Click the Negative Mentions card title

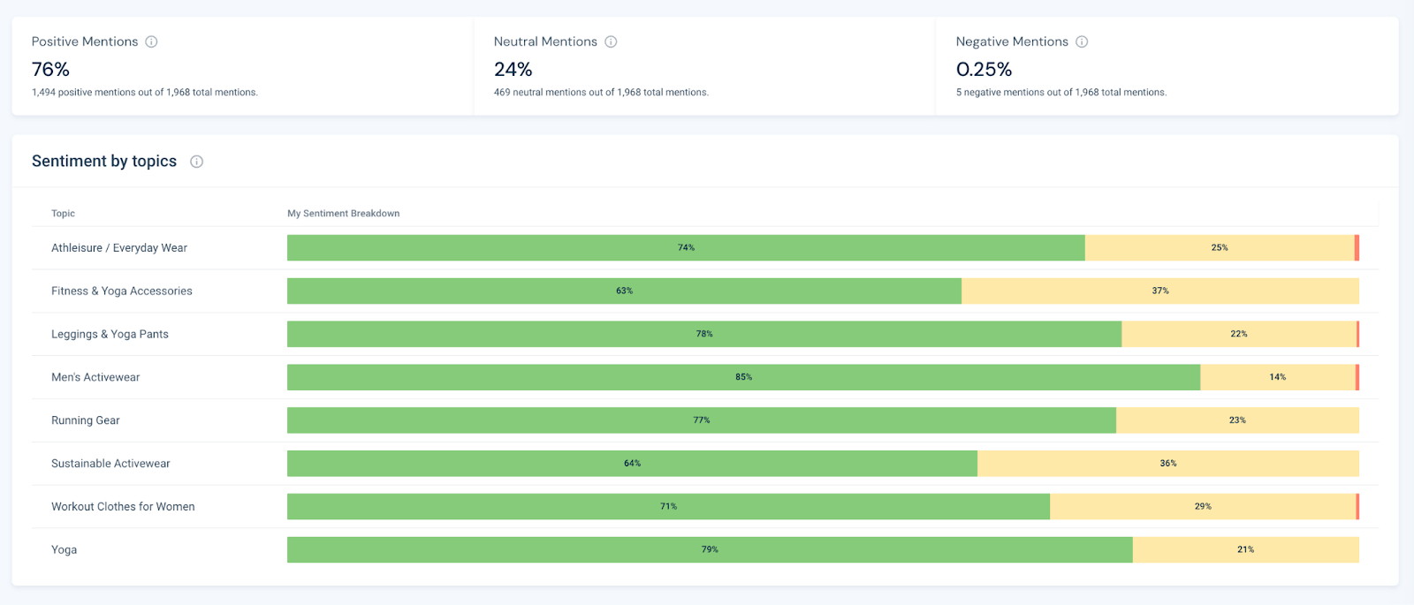coord(1012,42)
